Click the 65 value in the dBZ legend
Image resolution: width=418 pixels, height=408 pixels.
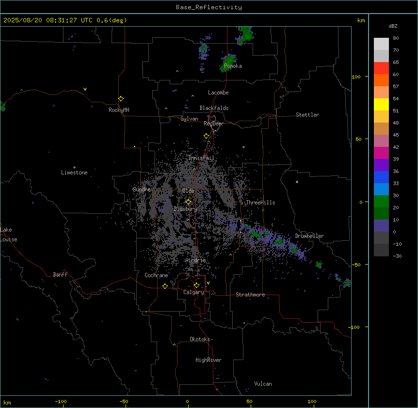coord(396,63)
